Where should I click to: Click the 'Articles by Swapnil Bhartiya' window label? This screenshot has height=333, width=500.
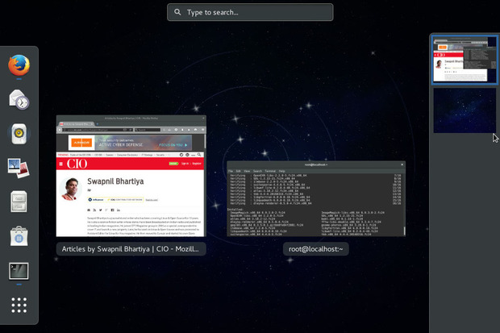tap(131, 249)
